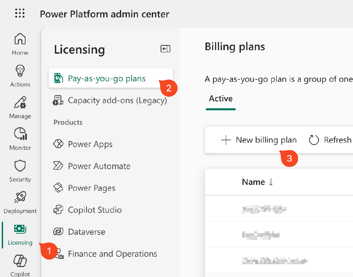This screenshot has width=353, height=277.
Task: Select the Home icon in the sidebar
Action: pos(20,43)
